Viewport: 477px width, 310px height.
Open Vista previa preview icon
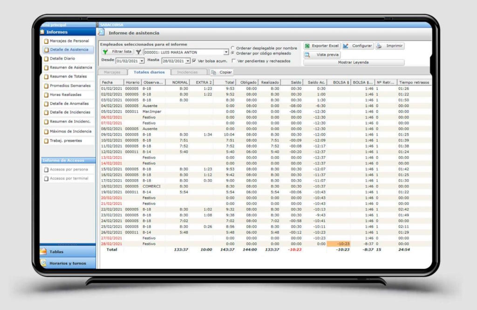(307, 54)
